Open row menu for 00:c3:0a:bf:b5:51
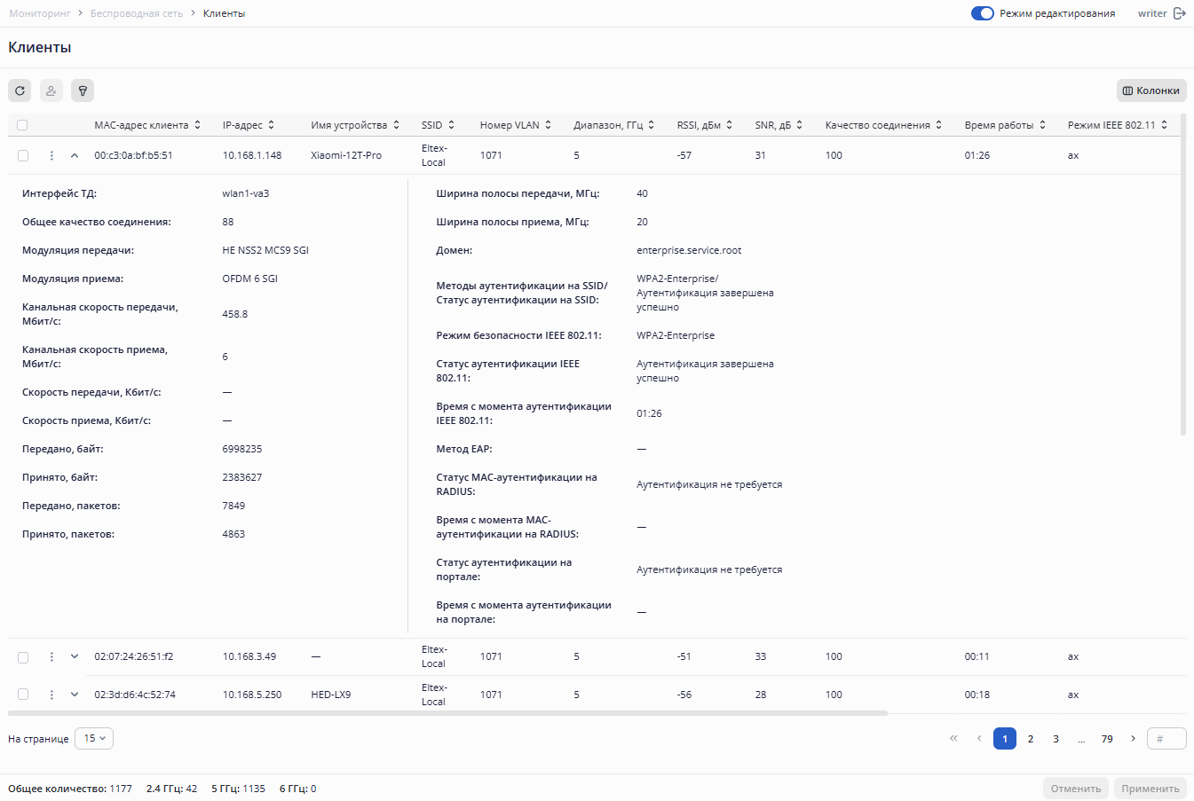Viewport: 1194px width, 801px height. click(51, 155)
